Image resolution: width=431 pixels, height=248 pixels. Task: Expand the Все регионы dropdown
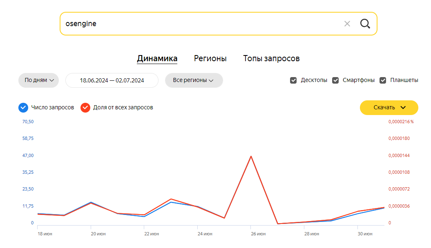[x=194, y=80]
